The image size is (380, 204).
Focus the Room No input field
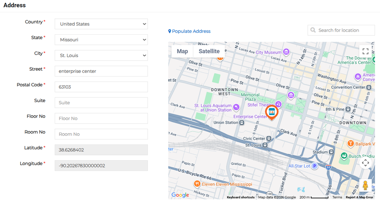coord(101,134)
